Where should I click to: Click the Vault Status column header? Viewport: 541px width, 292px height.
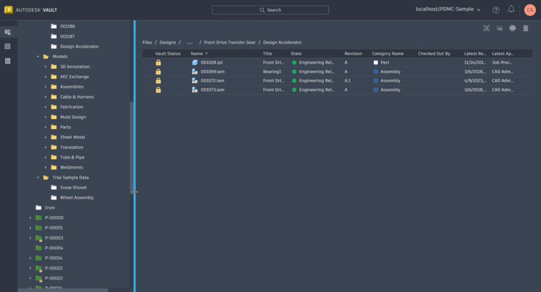(167, 53)
